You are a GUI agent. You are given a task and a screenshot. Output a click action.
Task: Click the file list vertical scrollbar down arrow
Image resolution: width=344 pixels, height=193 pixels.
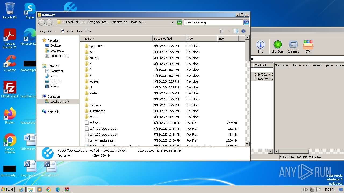pos(248,144)
